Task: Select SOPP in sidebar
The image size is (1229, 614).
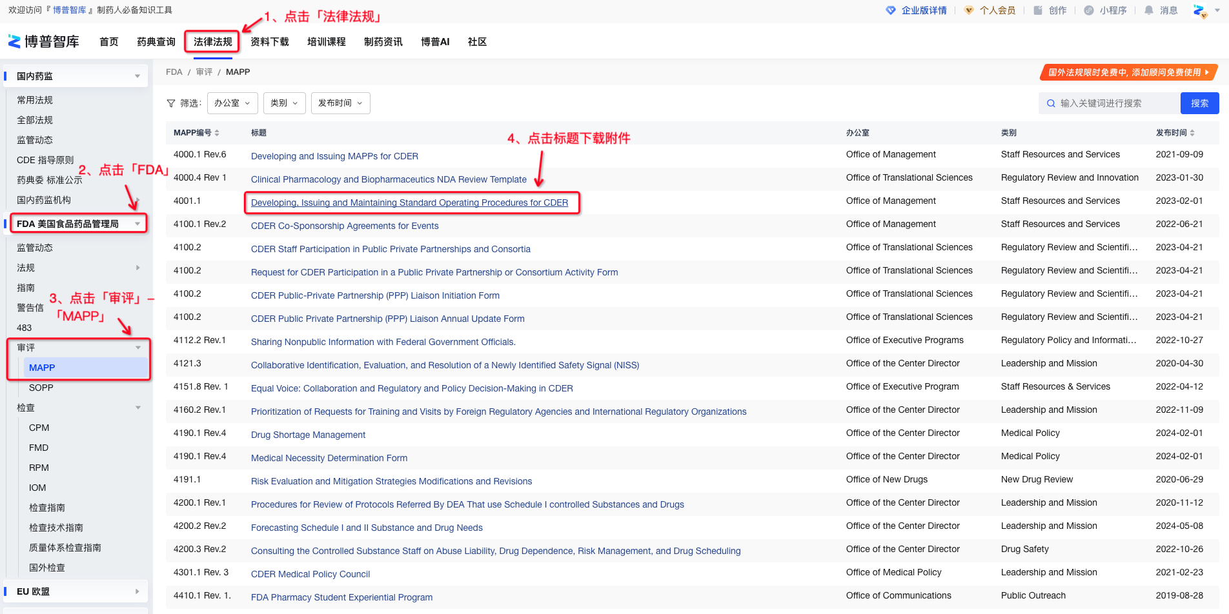Action: coord(41,388)
